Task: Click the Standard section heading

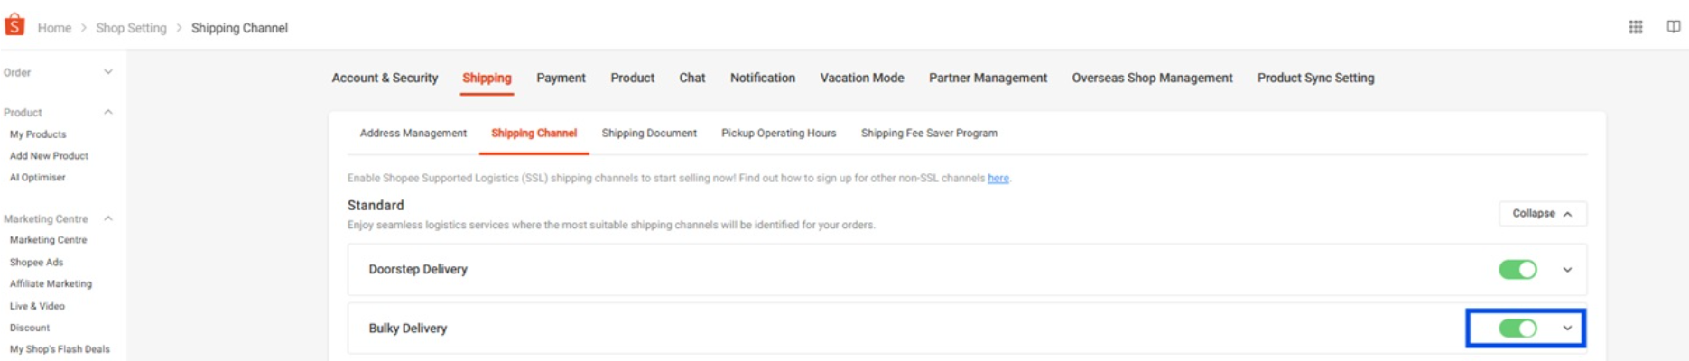Action: point(376,205)
